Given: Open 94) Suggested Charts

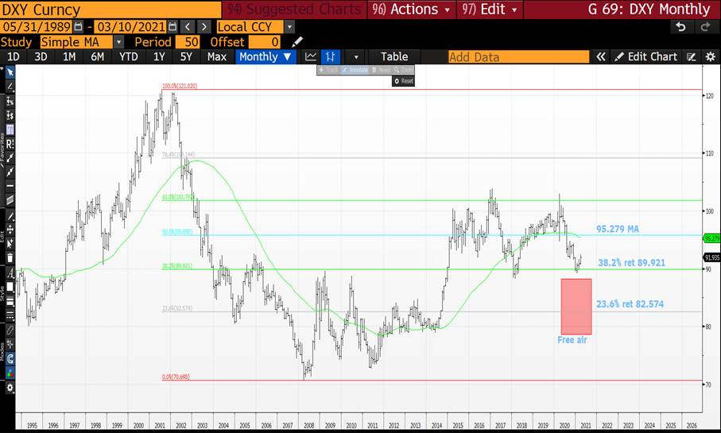Looking at the screenshot, I should click(x=294, y=10).
